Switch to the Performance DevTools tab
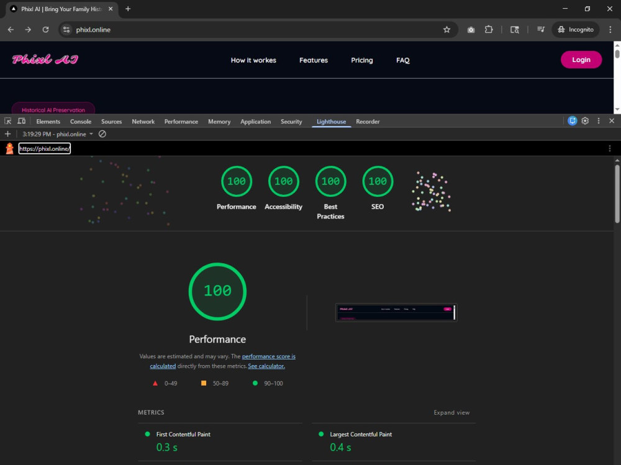Screen dimensions: 621x465 point(181,122)
